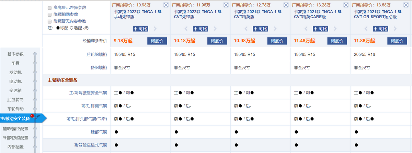Viewport: 412px width, 153px height.
Task: Click the 205/55 R16 rear tyre value
Action: click(x=365, y=54)
